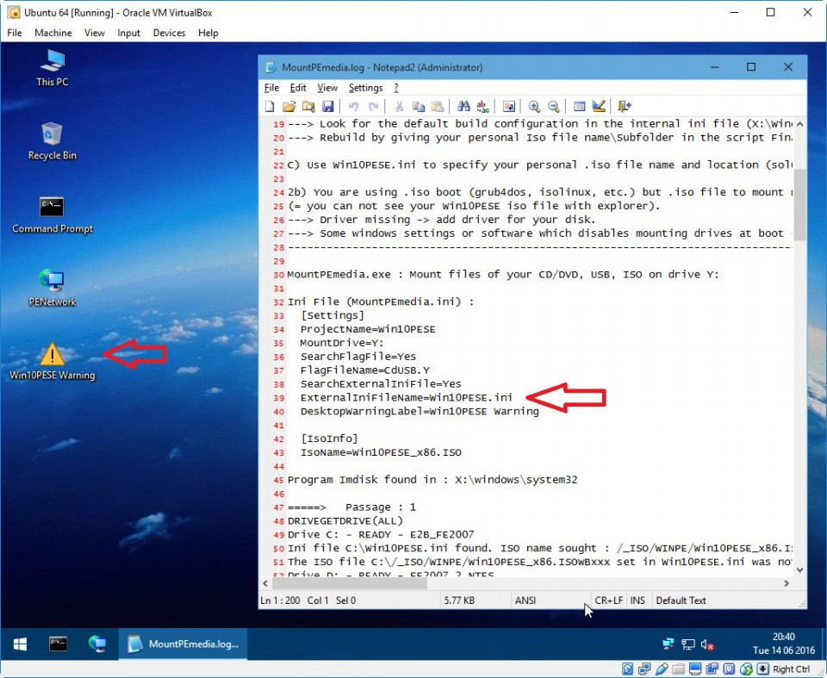Click the VirtualBox shared folders status icon

[x=678, y=669]
